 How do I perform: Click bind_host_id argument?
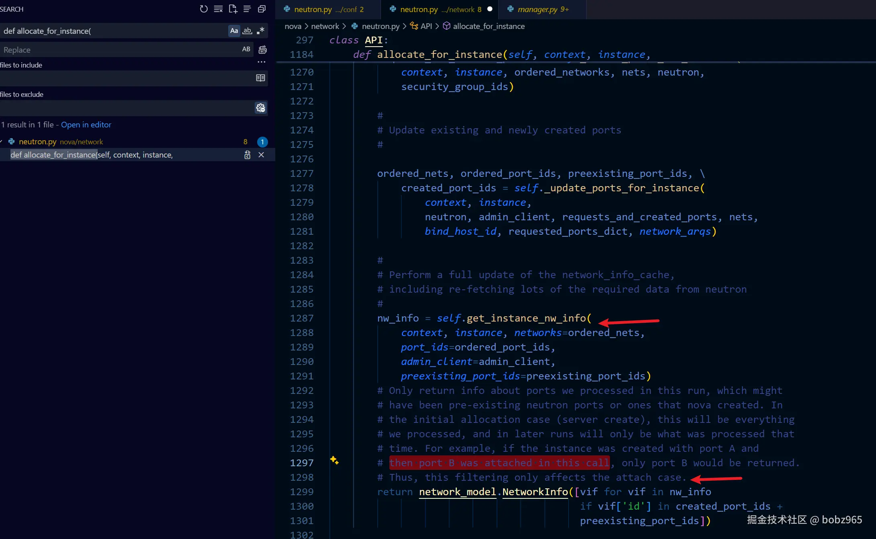(461, 232)
